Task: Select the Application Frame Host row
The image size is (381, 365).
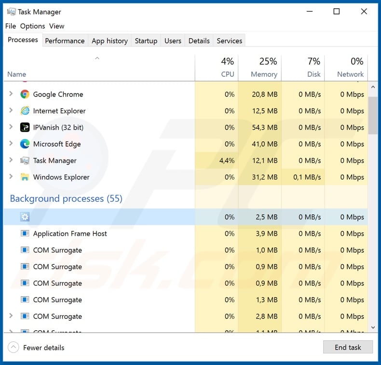Action: [186, 233]
